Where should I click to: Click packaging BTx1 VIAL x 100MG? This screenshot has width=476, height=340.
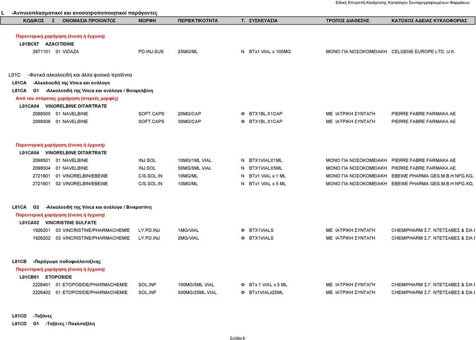(270, 52)
